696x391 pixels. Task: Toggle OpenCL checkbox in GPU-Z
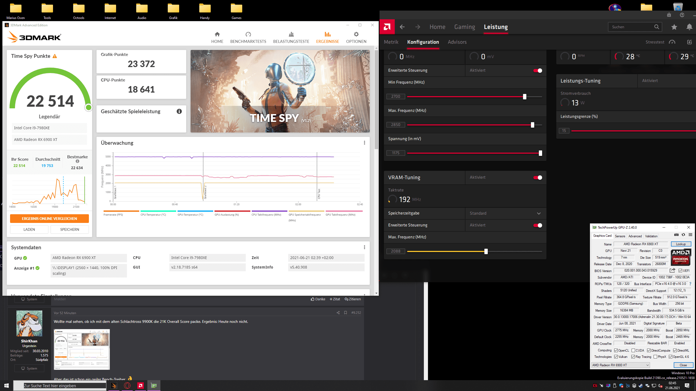coord(616,351)
